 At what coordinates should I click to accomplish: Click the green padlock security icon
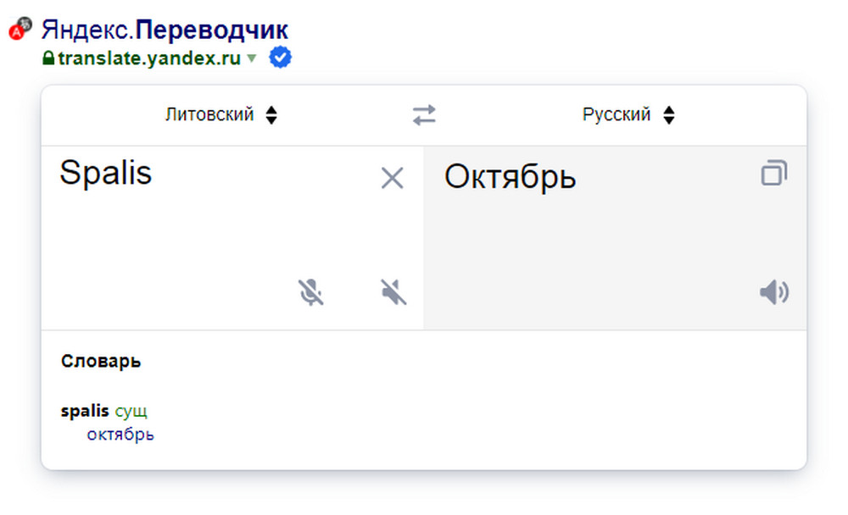48,59
